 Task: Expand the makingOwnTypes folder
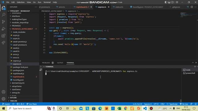point(23,19)
